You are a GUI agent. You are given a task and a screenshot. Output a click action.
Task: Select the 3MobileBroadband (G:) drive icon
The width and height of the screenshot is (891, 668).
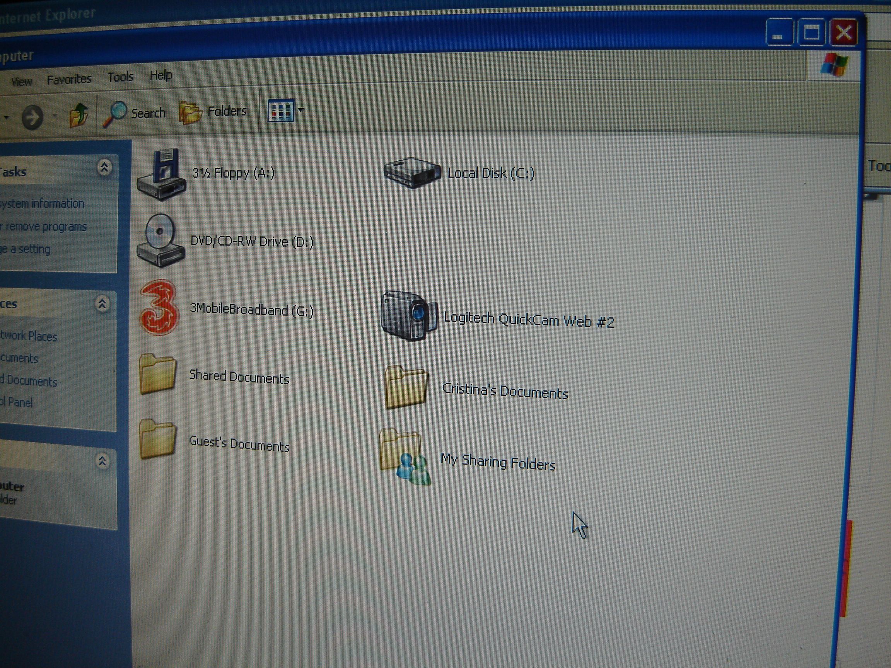coord(159,308)
